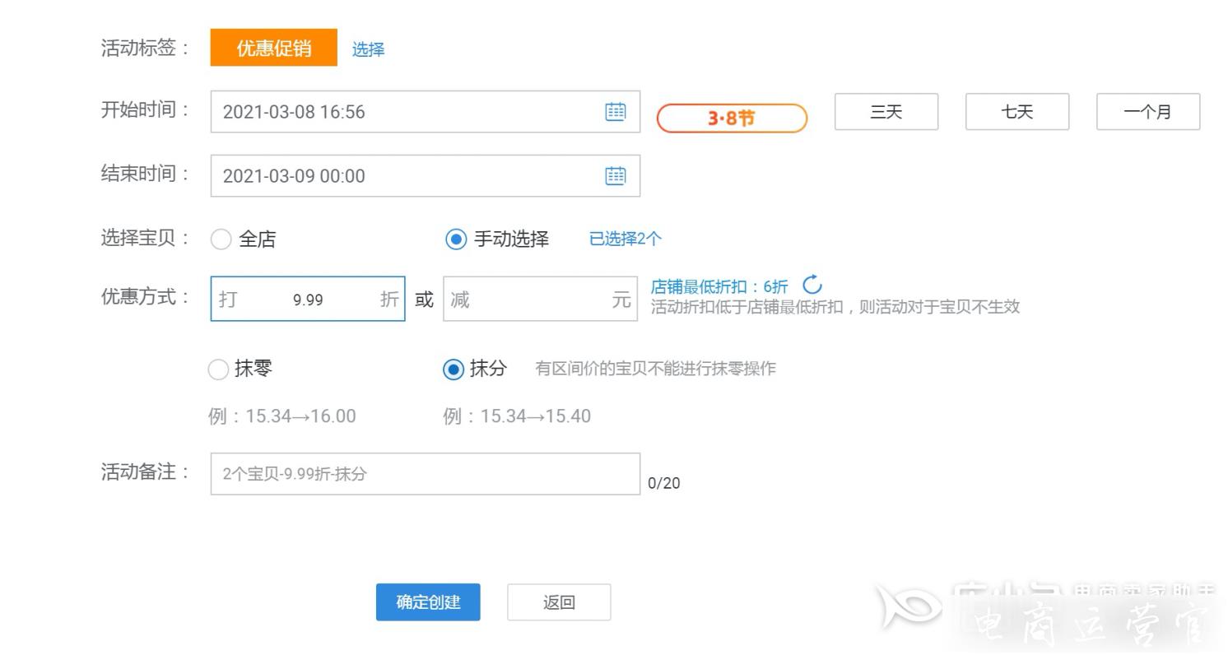Click the 活动备注 note field

(426, 474)
